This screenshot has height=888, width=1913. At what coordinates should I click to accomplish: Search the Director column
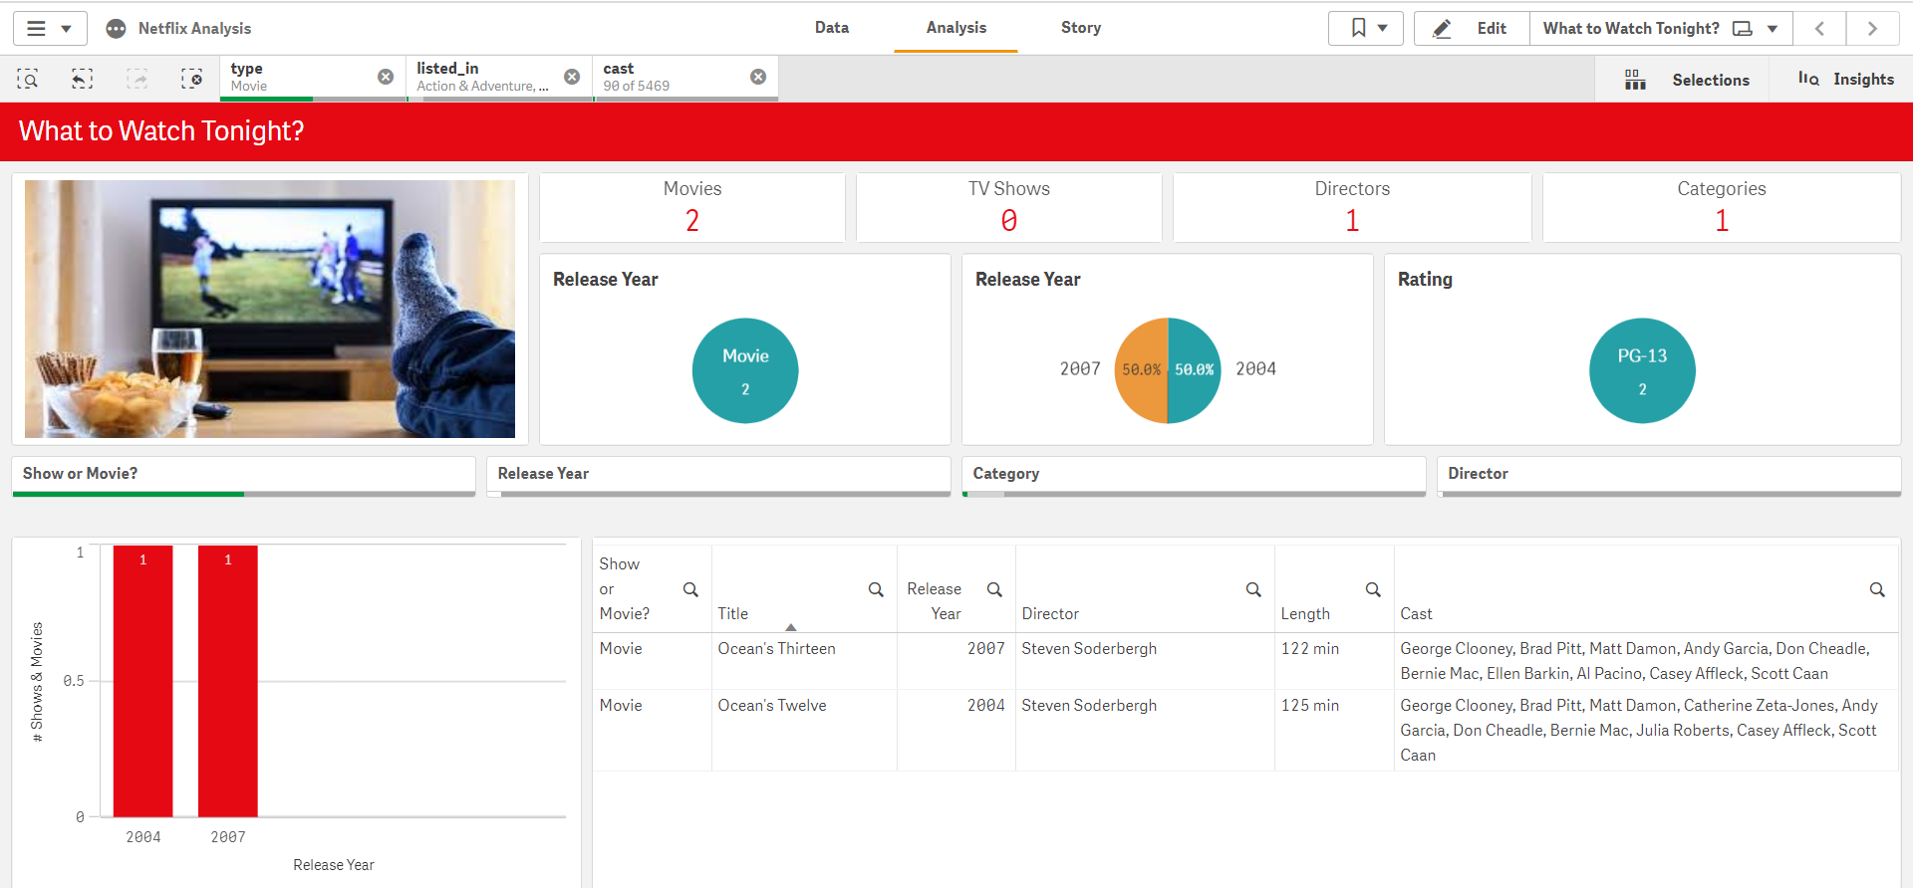1253,589
